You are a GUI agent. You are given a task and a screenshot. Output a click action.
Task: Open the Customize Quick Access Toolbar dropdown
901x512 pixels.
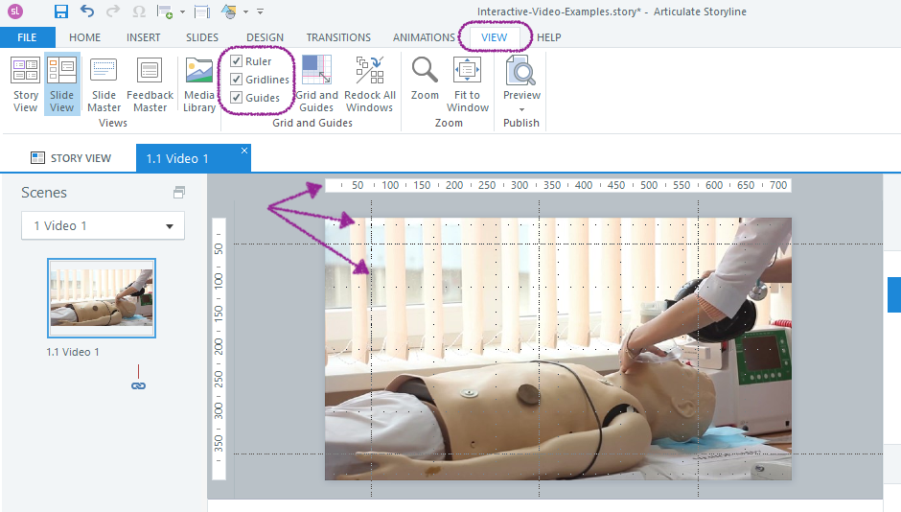point(260,12)
